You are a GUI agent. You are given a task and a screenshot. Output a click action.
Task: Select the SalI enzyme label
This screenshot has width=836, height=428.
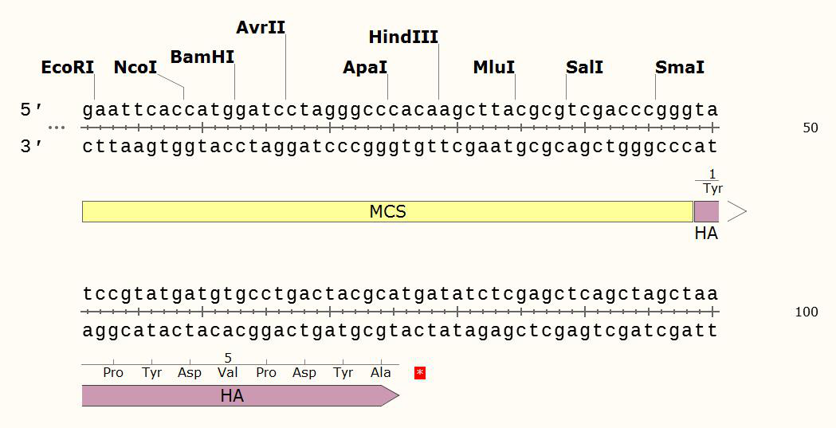(584, 68)
